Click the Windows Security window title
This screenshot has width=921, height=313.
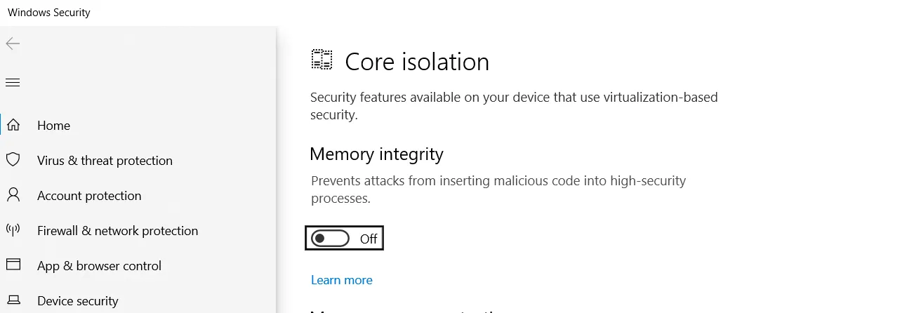49,13
